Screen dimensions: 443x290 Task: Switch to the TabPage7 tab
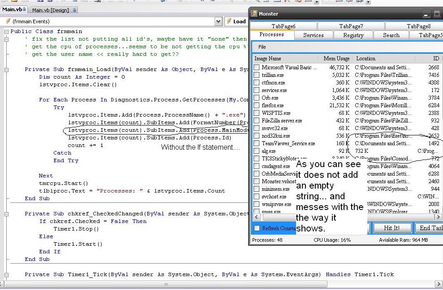pos(352,26)
